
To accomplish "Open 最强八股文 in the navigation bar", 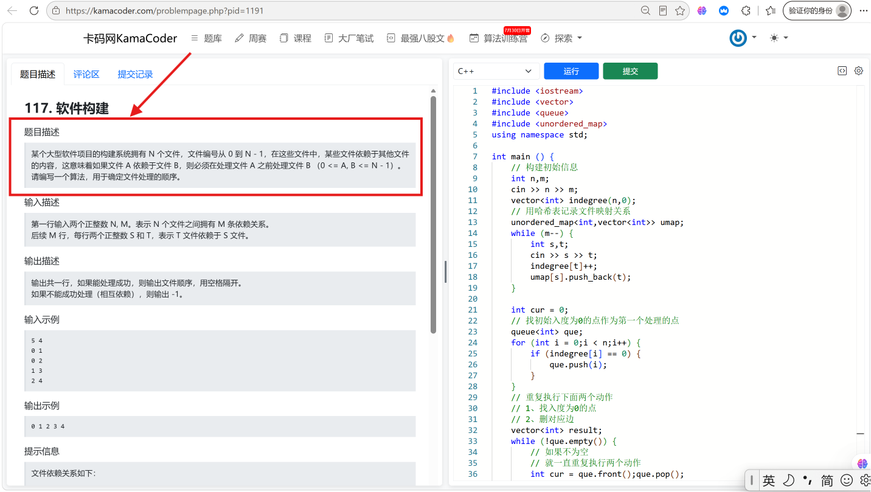I will click(x=420, y=38).
